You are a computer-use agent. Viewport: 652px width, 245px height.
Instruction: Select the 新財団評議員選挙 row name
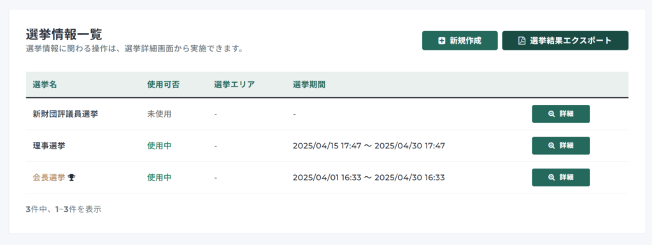[66, 114]
